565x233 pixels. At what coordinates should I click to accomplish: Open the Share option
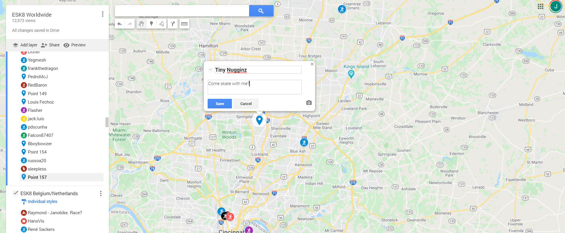(x=50, y=45)
